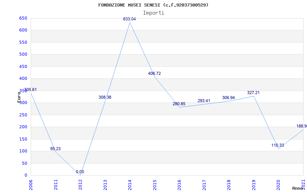Click the 2016 x-axis label
307x192 pixels.
coord(179,185)
